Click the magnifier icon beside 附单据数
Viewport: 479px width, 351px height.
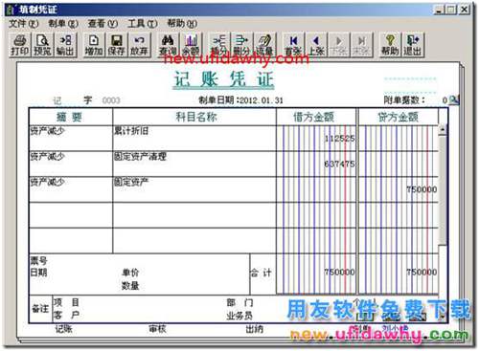point(454,99)
